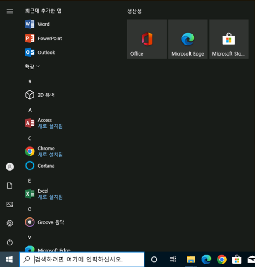Click the G letter header
Image resolution: width=255 pixels, height=267 pixels.
[x=30, y=209]
